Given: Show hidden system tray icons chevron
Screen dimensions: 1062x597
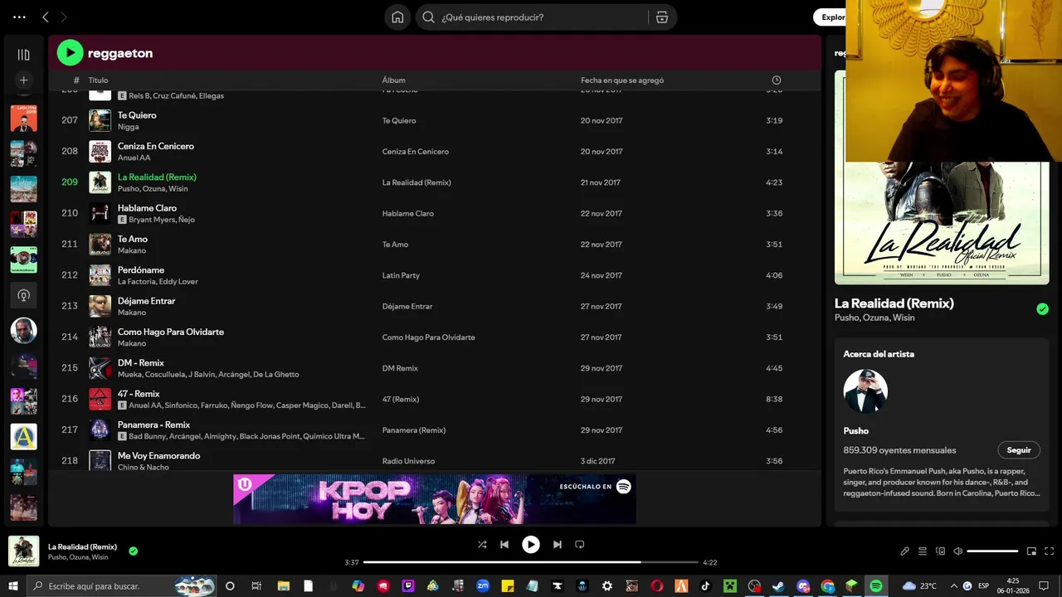Looking at the screenshot, I should pyautogui.click(x=953, y=586).
